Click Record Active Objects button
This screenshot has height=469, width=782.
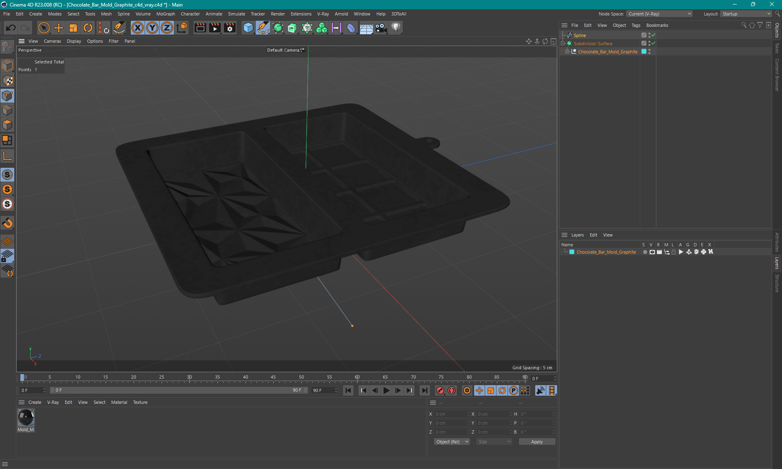(440, 390)
